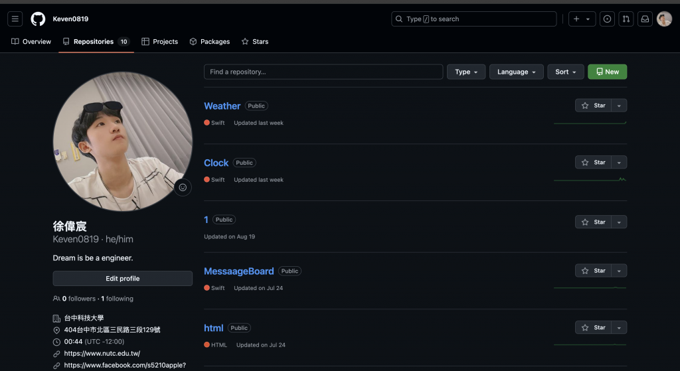Click the display name 徐偉宸
This screenshot has width=680, height=371.
click(x=70, y=226)
